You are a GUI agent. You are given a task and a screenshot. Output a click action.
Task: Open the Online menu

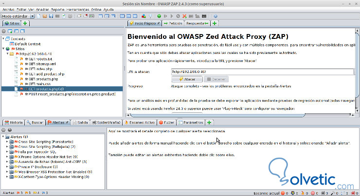pyautogui.click(x=96, y=9)
